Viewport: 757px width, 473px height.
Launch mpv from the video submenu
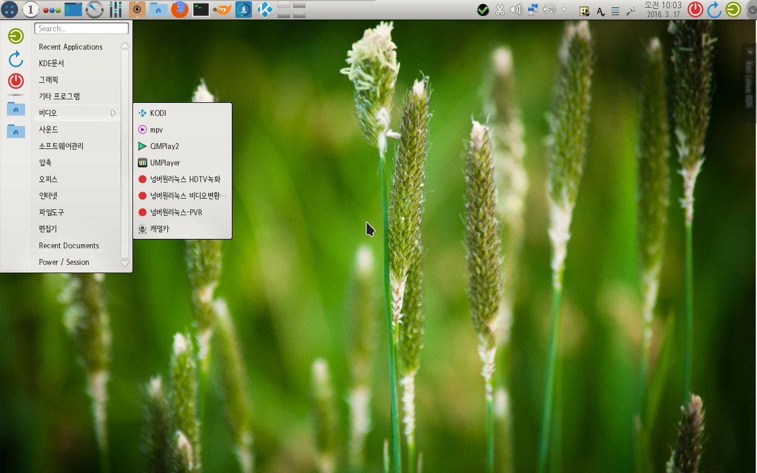click(182, 129)
